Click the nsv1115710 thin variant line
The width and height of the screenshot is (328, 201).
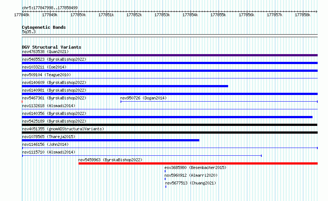pyautogui.click(x=142, y=156)
